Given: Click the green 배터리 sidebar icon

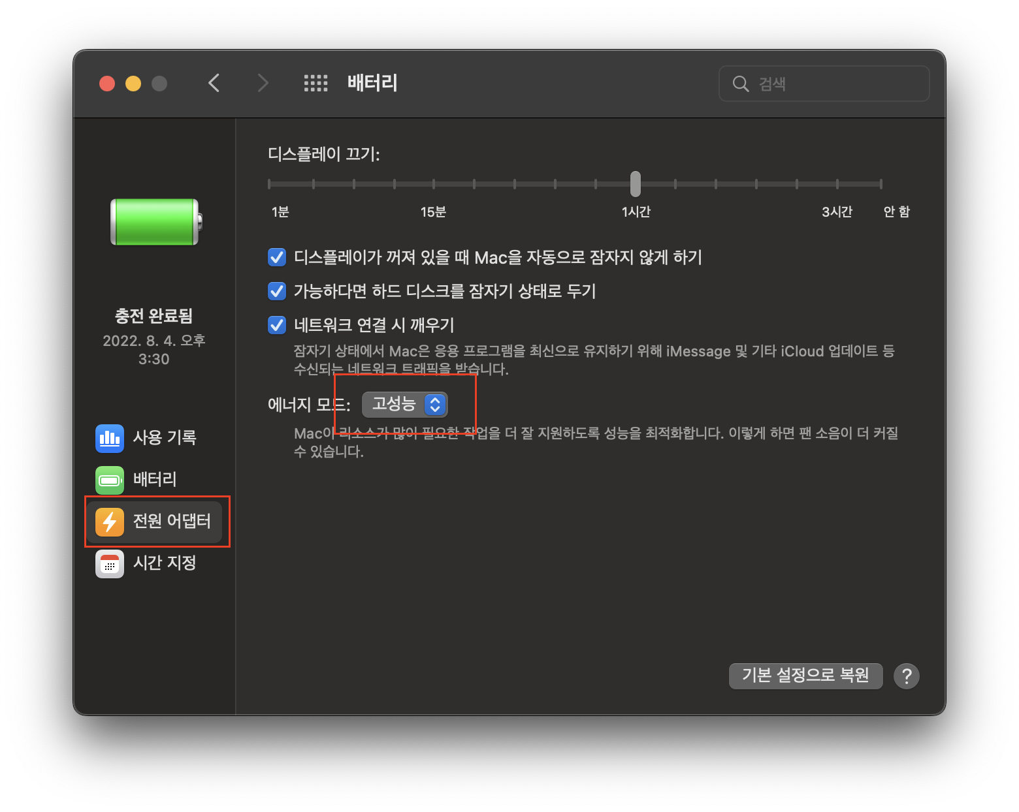Looking at the screenshot, I should [x=110, y=480].
